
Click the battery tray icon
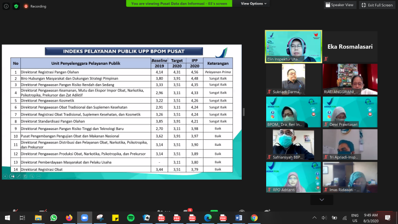334,218
